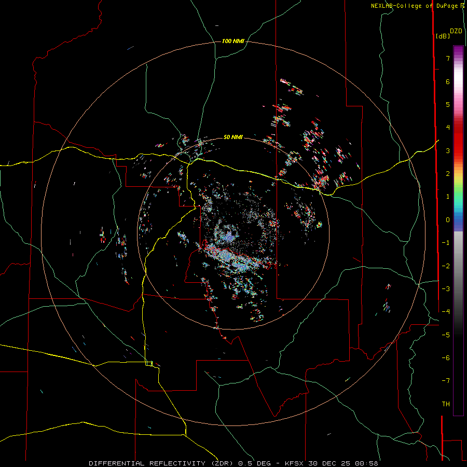Image resolution: width=467 pixels, height=467 pixels.
Task: Click the 4 value on the ZDR scale
Action: (448, 128)
